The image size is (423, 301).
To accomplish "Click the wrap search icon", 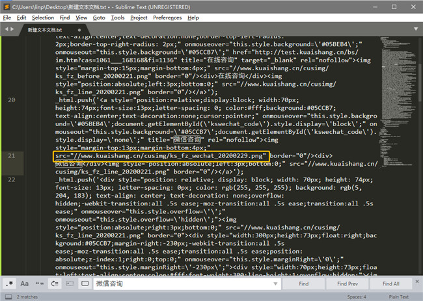I will click(x=54, y=284).
